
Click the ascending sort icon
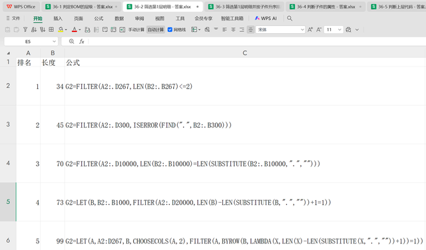click(34, 29)
